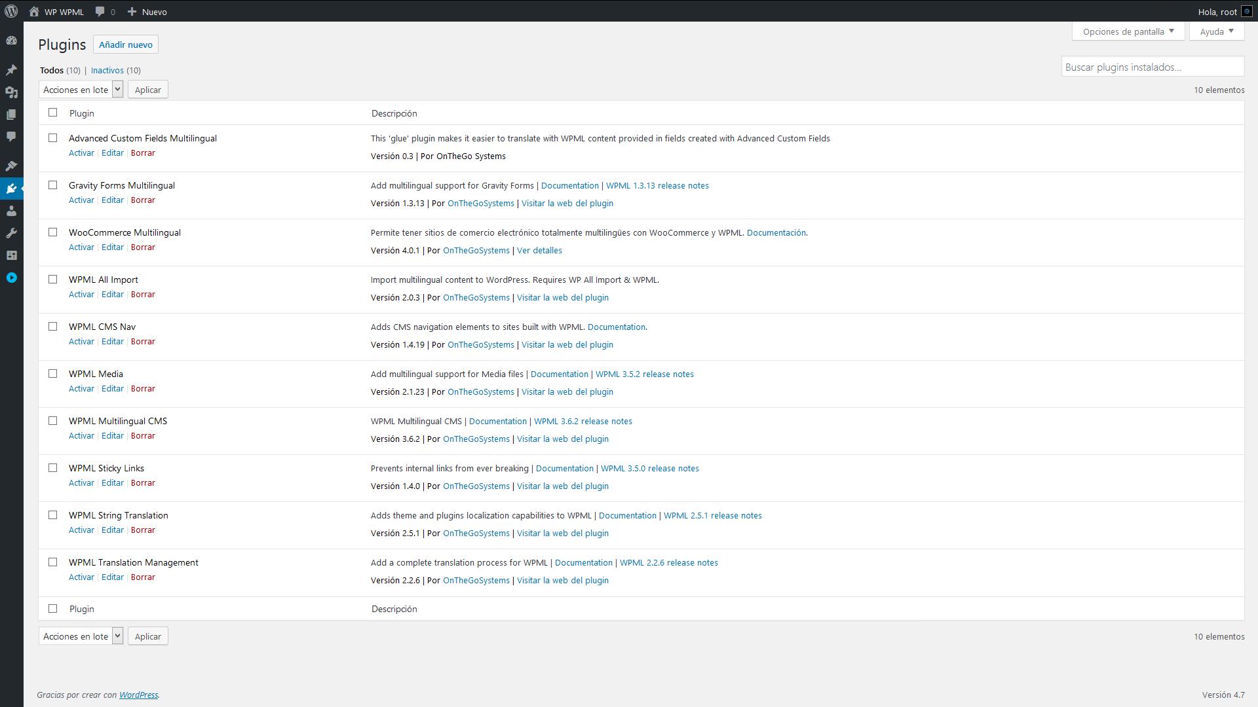Click Borrar for WPML String Translation
Image resolution: width=1258 pixels, height=707 pixels.
pos(143,530)
